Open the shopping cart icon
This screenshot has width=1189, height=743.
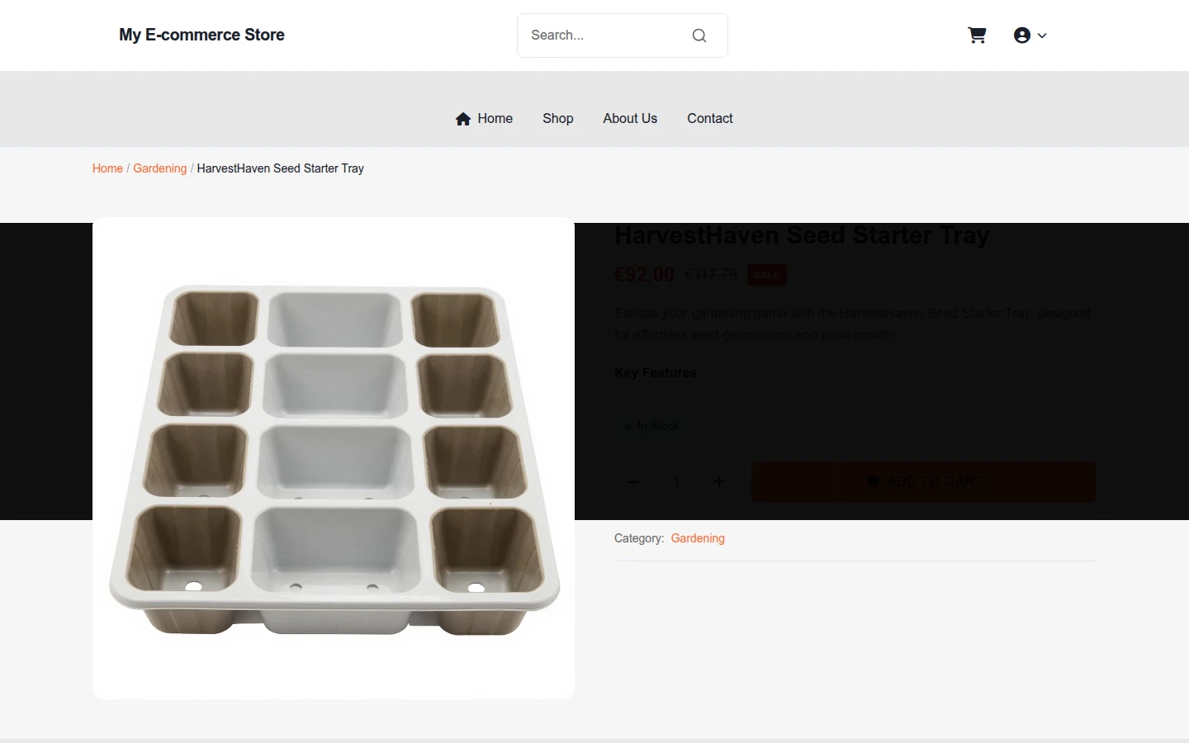point(977,35)
